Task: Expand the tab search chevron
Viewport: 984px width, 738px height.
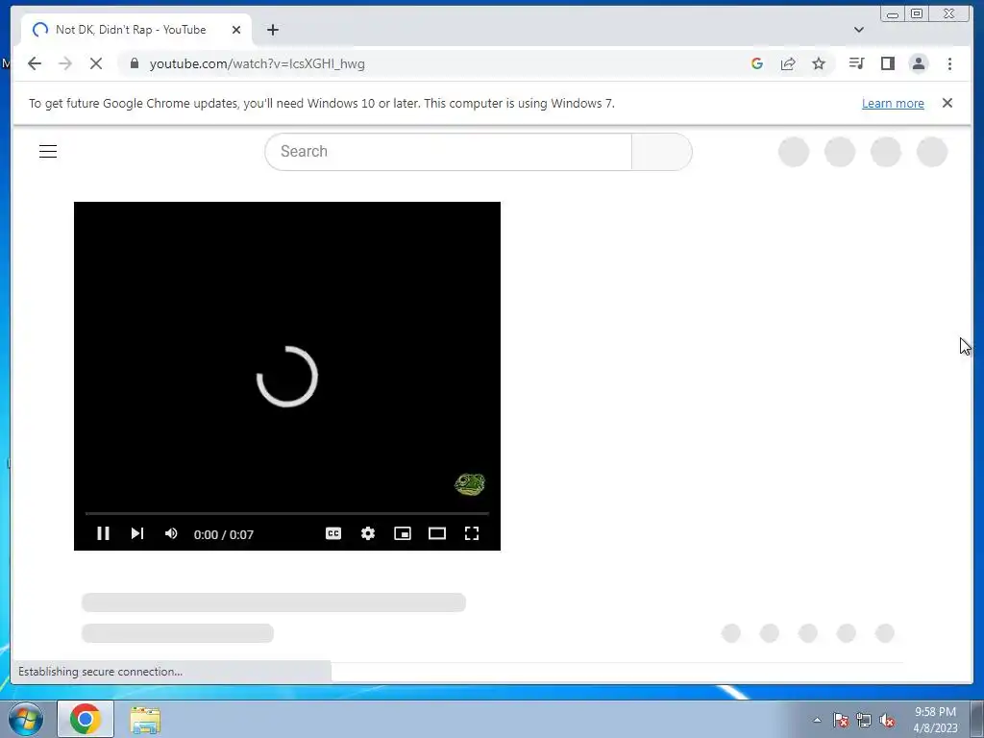Action: (858, 30)
